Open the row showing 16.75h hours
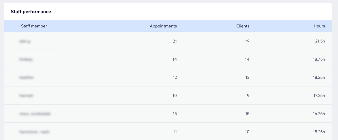This screenshot has height=140, width=338. pyautogui.click(x=168, y=114)
